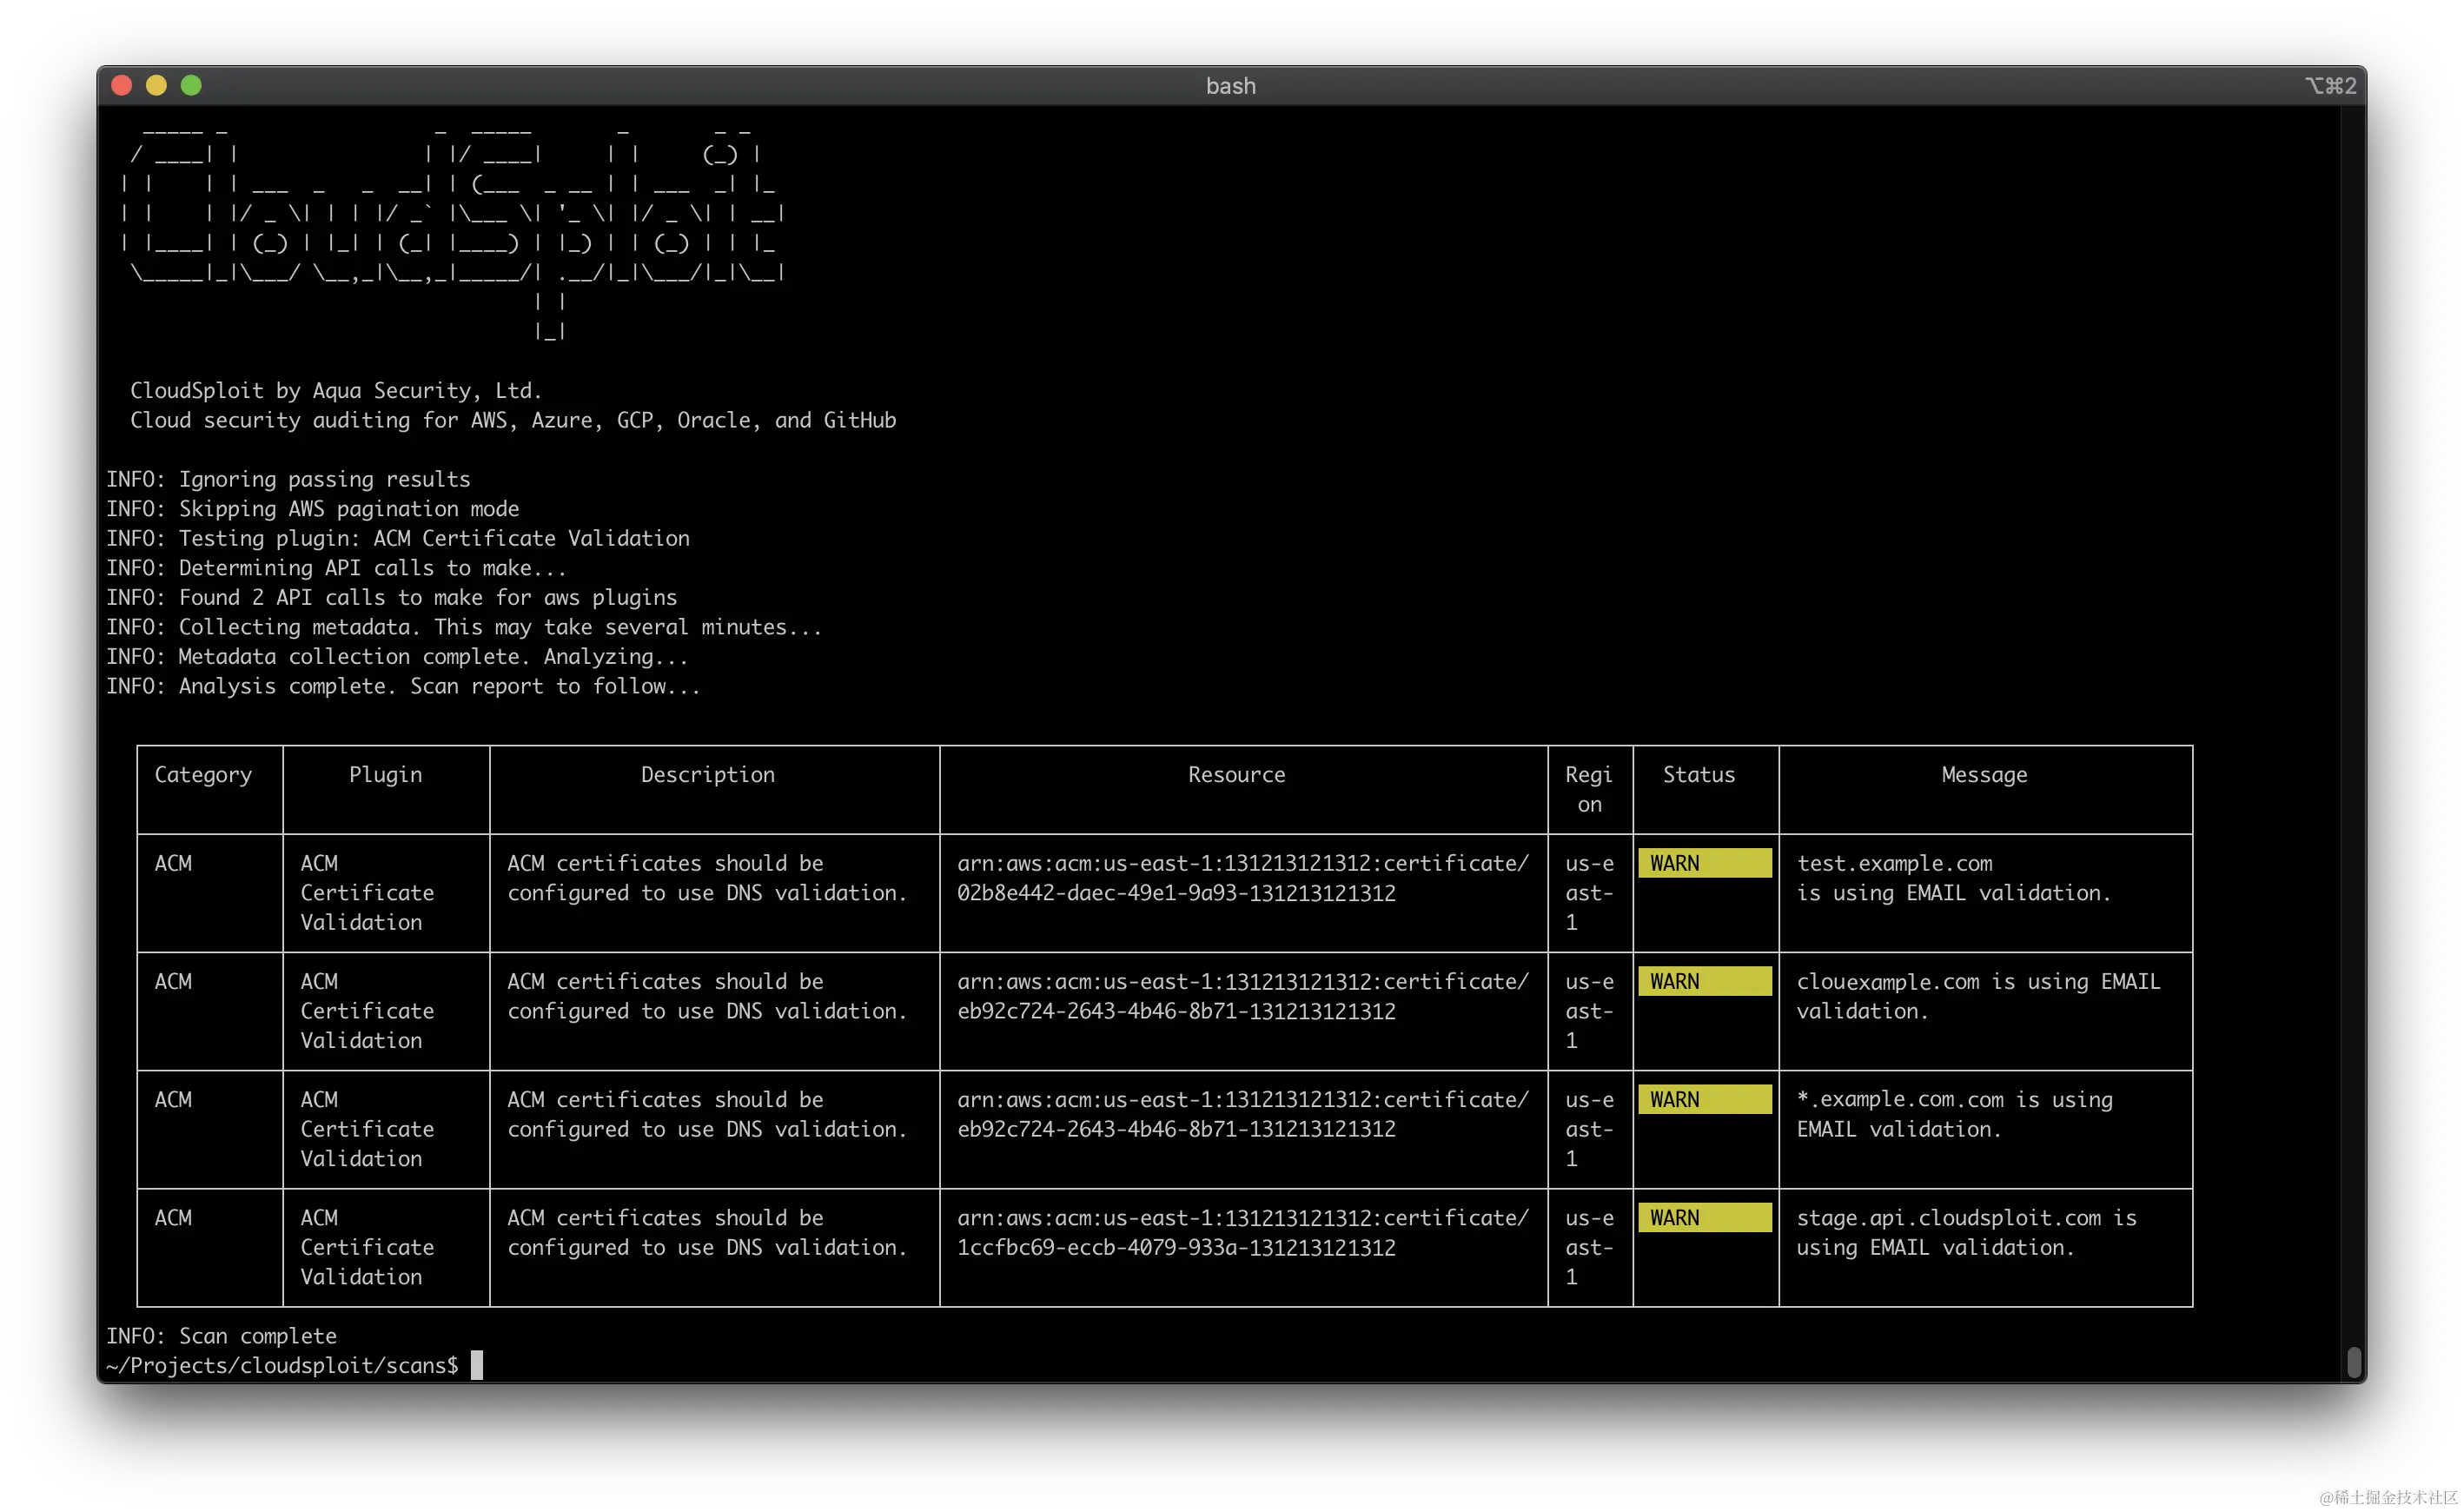Click the red close button on the bash window
This screenshot has width=2464, height=1512.
click(120, 85)
